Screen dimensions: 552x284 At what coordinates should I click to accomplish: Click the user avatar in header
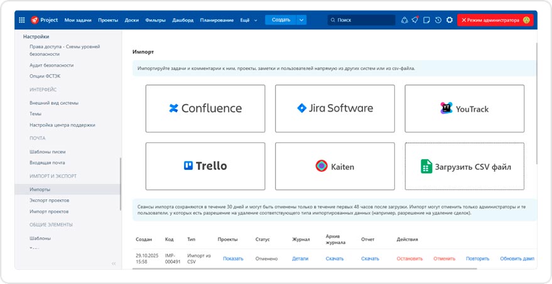tap(526, 20)
